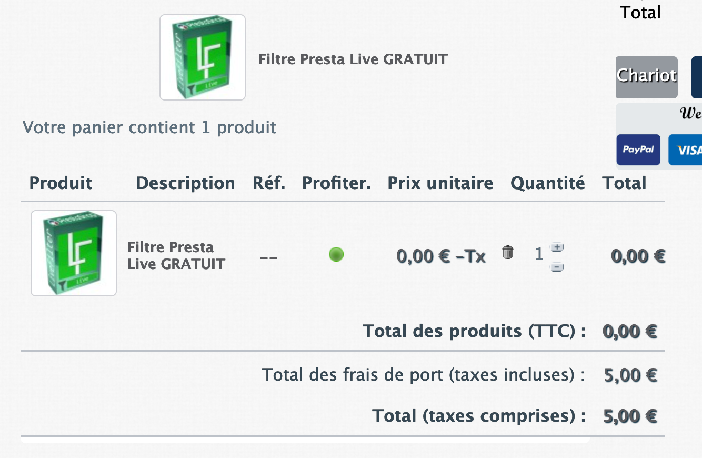Screen dimensions: 702x458
Task: Click the green availability indicator dot
Action: click(x=336, y=255)
